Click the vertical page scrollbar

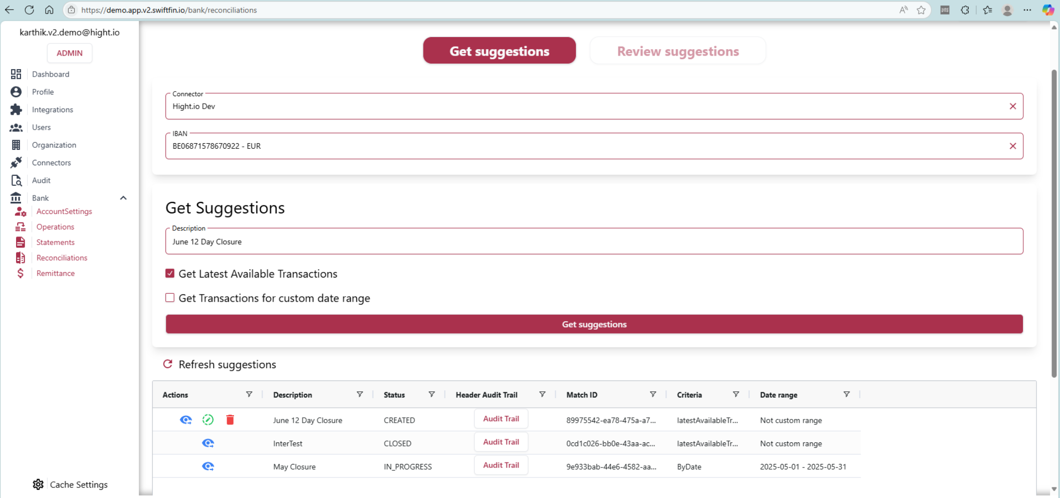(x=1053, y=225)
